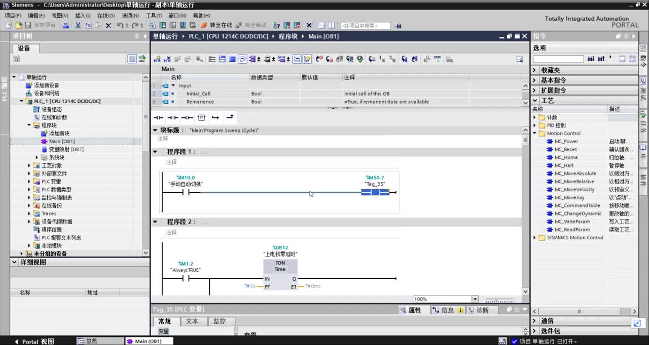
Task: Collapse 程序段 1 network
Action: 155,152
